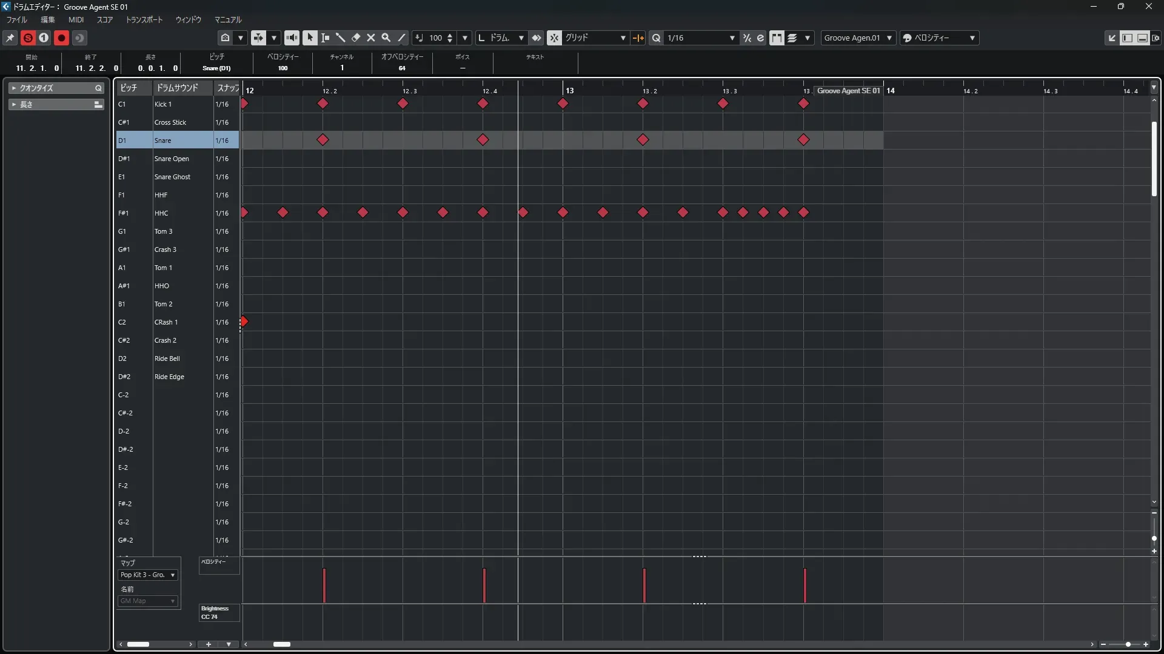Select the Object Selection arrow tool

(x=310, y=38)
